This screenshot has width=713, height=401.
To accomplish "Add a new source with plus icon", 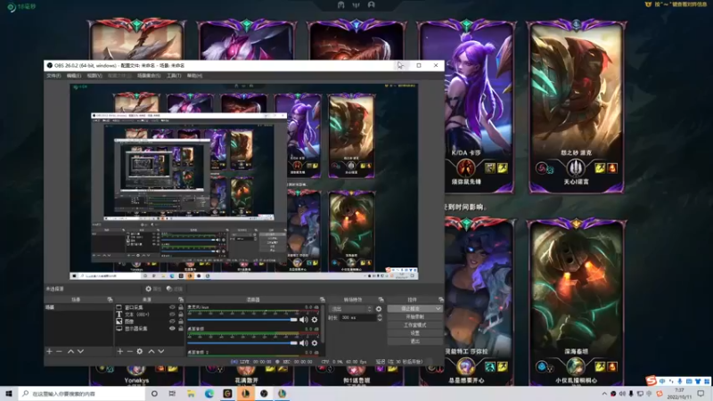I will pos(120,351).
